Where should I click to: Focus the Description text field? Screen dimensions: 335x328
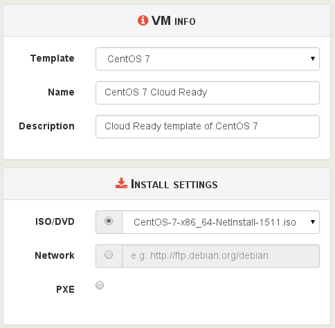pos(208,127)
